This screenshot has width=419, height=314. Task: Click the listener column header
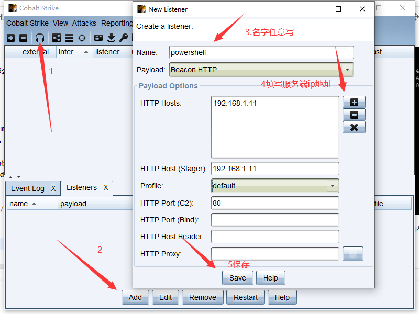(x=111, y=52)
